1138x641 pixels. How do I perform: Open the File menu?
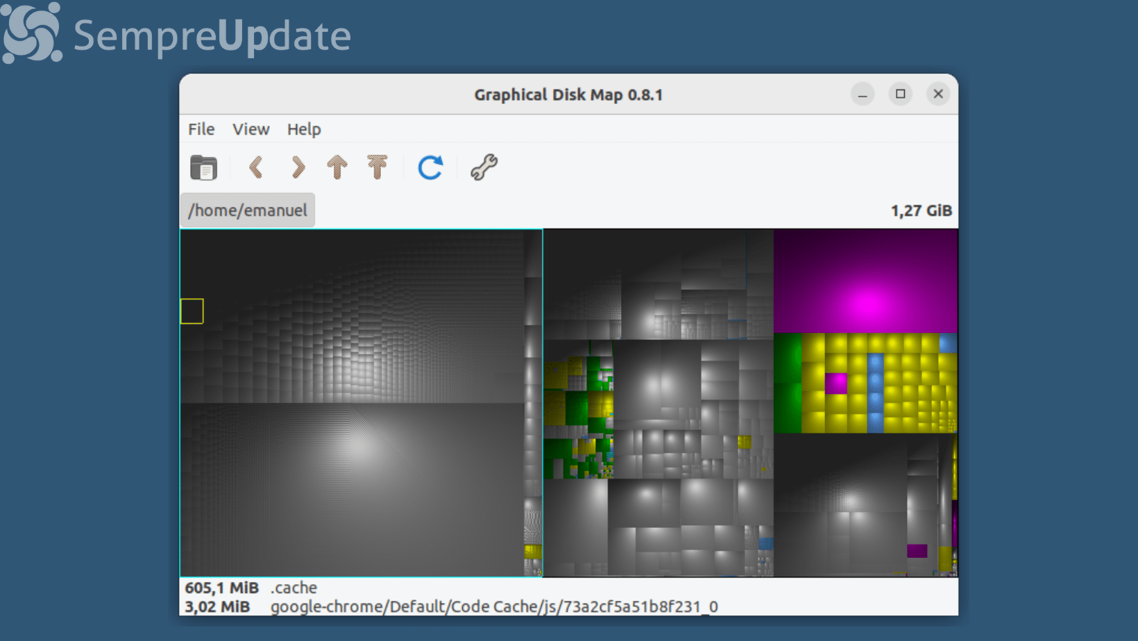click(201, 129)
